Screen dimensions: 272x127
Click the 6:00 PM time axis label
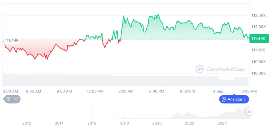(157, 91)
